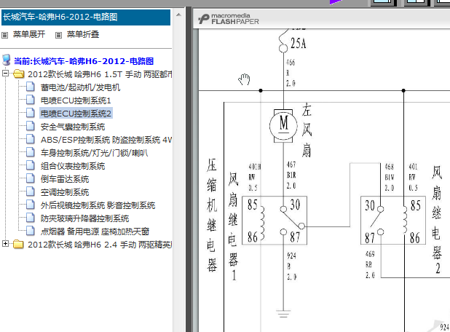Image resolution: width=450 pixels, height=332 pixels.
Task: Click the page icon of 电喷ECU控制系统2
Action: point(31,113)
